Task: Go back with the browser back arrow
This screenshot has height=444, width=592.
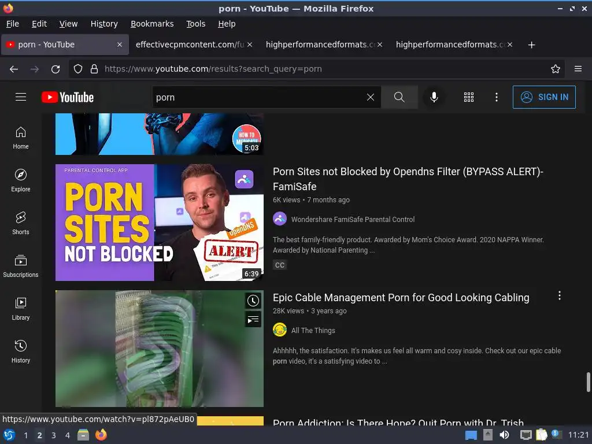Action: coord(14,69)
